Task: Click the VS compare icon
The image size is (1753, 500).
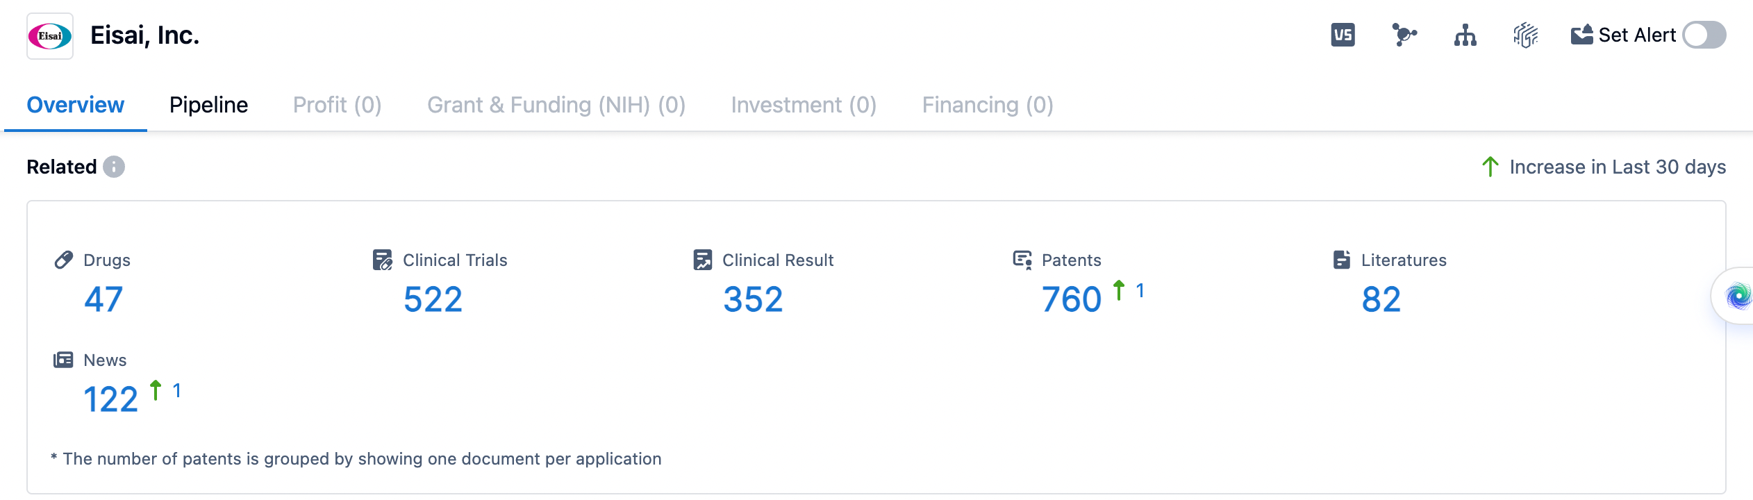Action: [x=1343, y=35]
